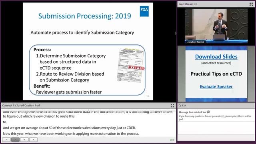
Task: Maximize the Closed Caption pod to fullscreen
Action: 172,106
